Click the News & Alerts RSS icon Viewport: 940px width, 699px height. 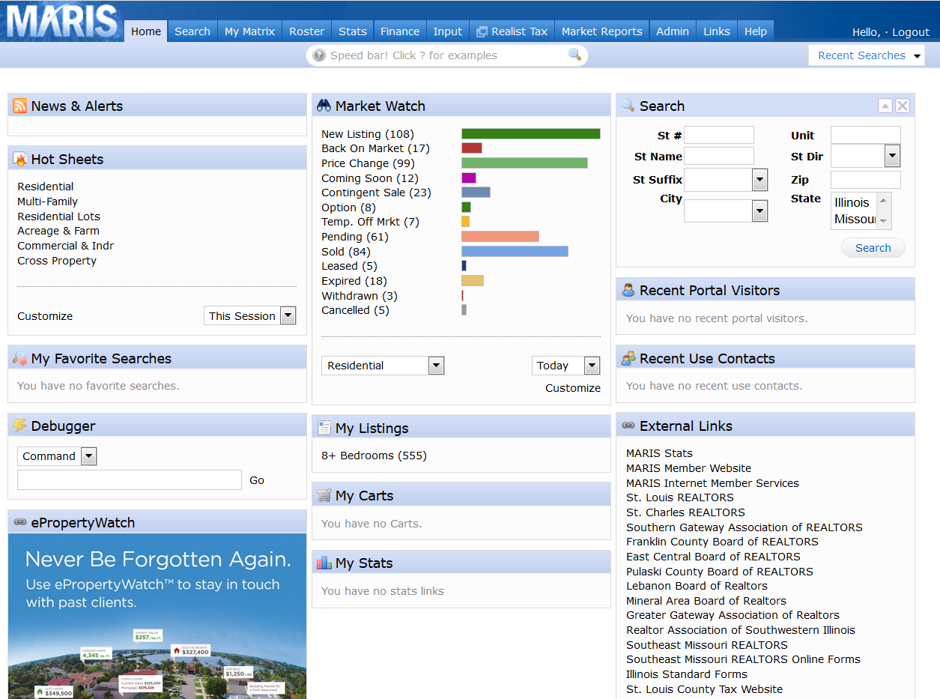pos(20,106)
